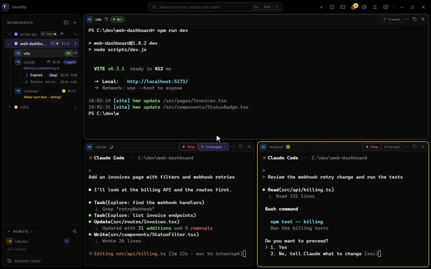The image size is (431, 269).
Task: Choose option 1. Yes in reviewer prompt
Action: coord(278,247)
